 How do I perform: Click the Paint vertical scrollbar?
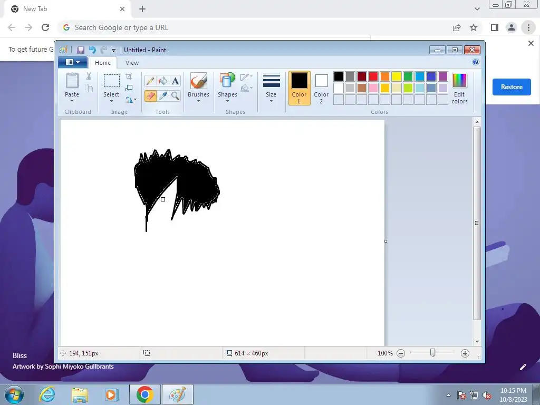pyautogui.click(x=477, y=223)
